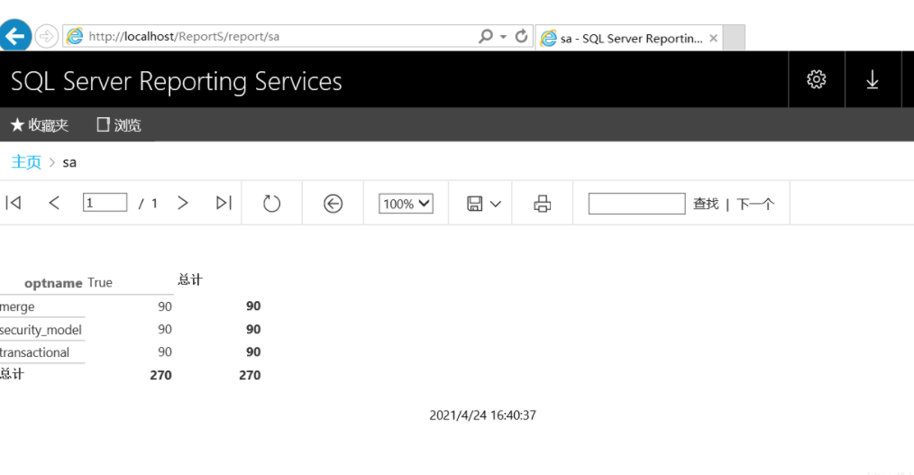This screenshot has height=475, width=914.
Task: Click the 'sa' breadcrumb text
Action: 69,162
